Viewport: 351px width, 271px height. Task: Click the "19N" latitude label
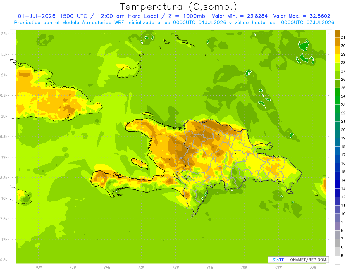(x=5, y=157)
